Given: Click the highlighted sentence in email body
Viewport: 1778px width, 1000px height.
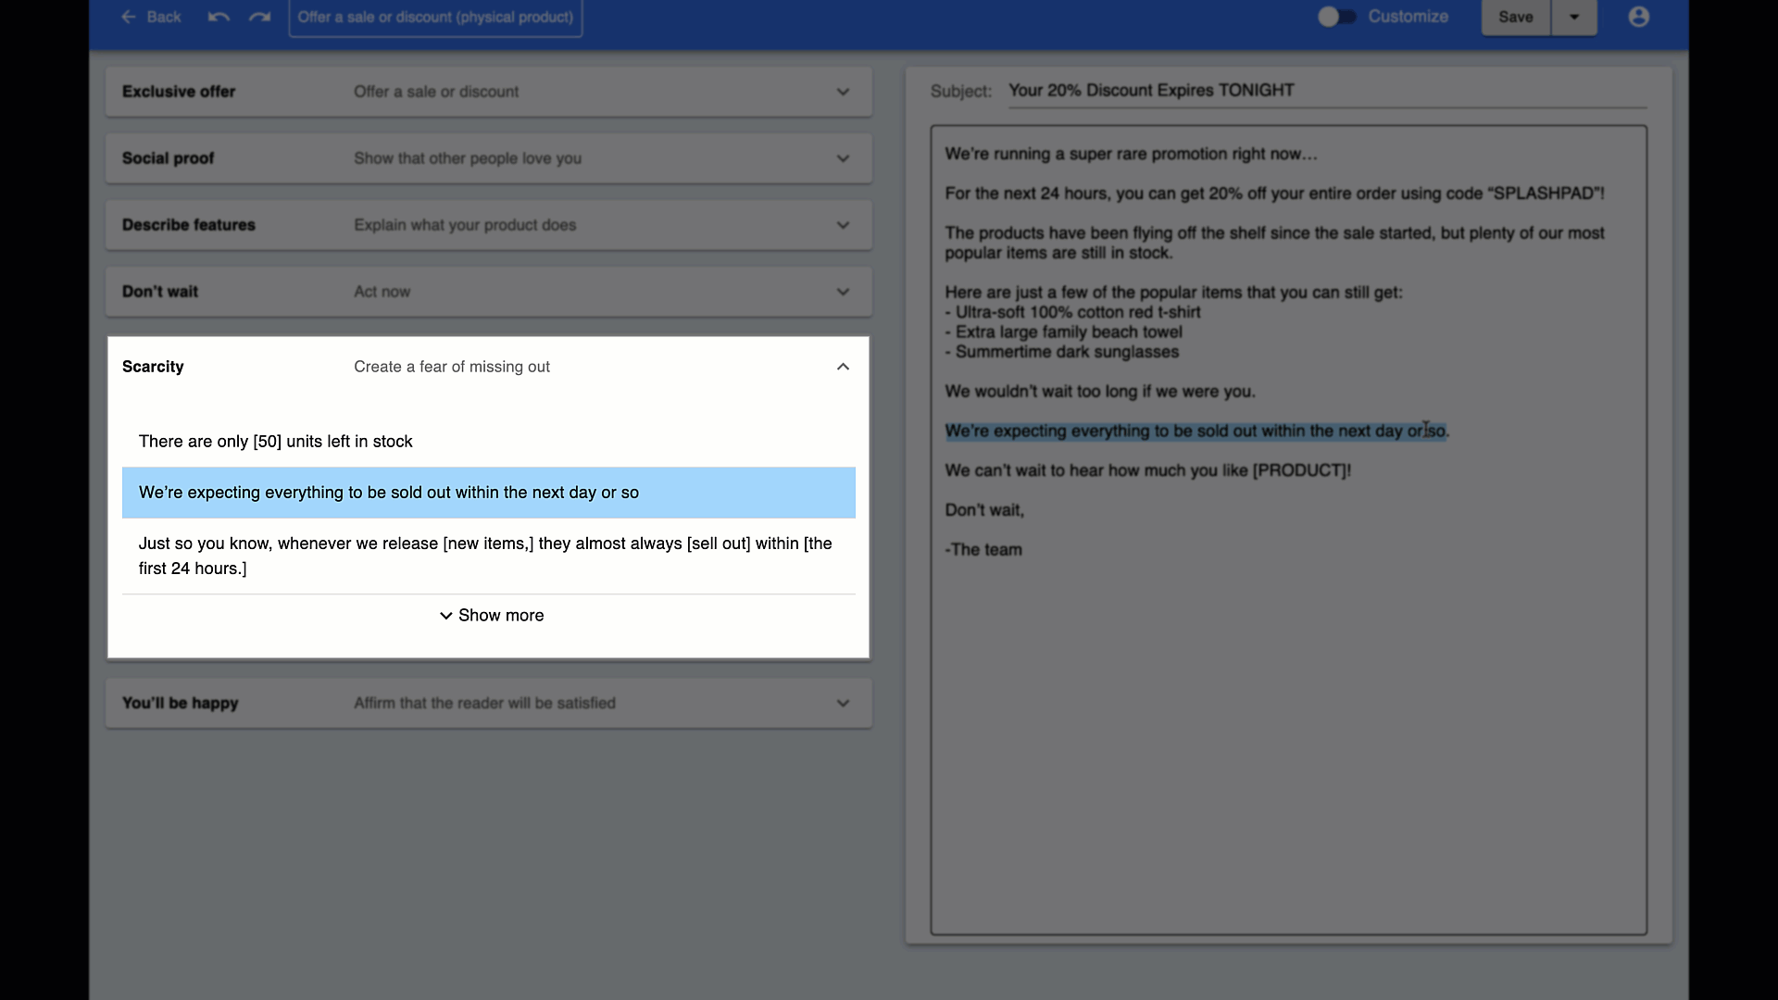Looking at the screenshot, I should (x=1195, y=431).
